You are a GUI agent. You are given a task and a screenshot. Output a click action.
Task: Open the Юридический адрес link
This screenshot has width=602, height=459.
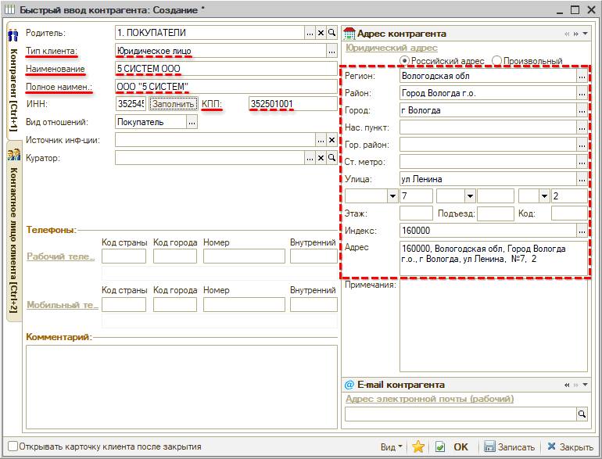[392, 48]
